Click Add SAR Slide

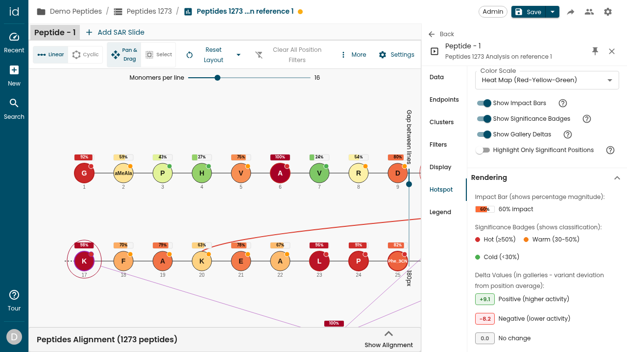(115, 32)
